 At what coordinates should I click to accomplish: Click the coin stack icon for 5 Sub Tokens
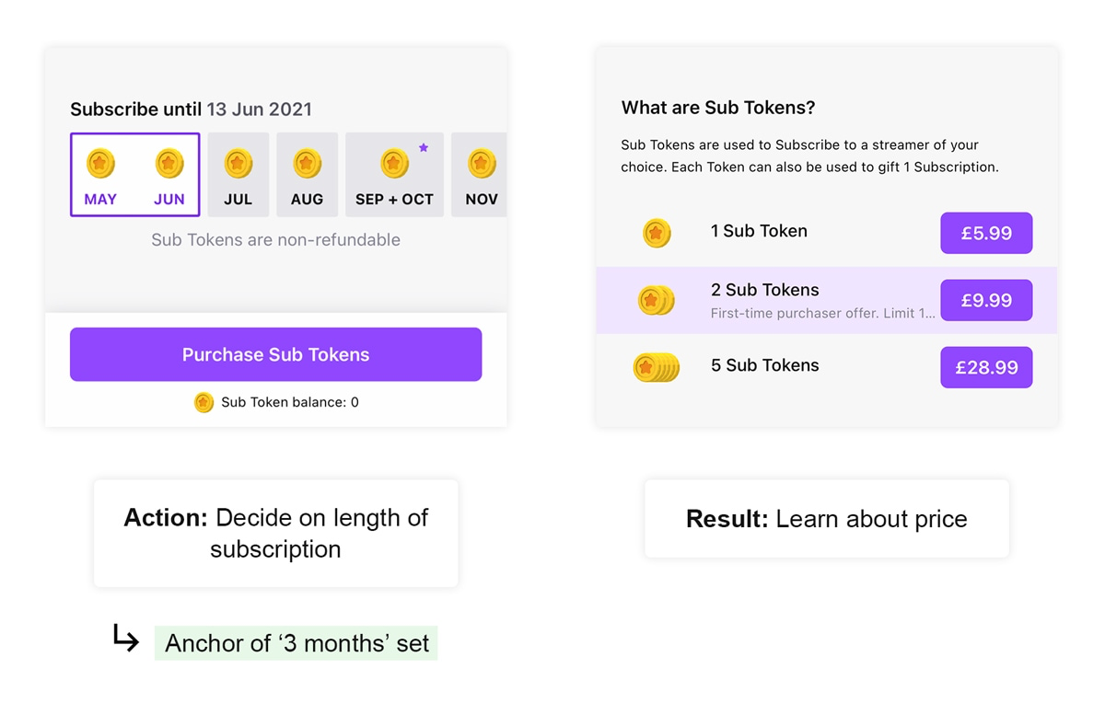[657, 367]
